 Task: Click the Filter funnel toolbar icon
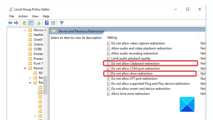[61, 23]
